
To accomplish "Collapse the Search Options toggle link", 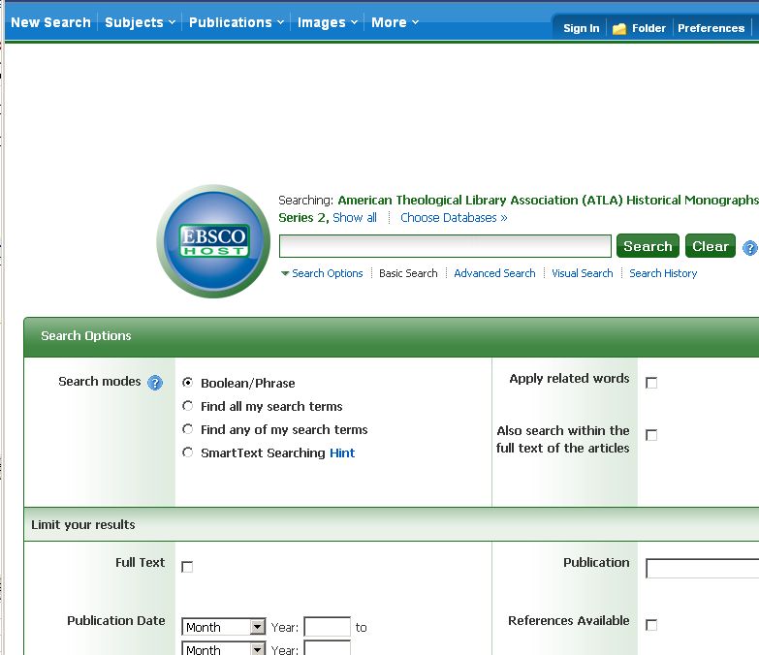I will pos(322,273).
